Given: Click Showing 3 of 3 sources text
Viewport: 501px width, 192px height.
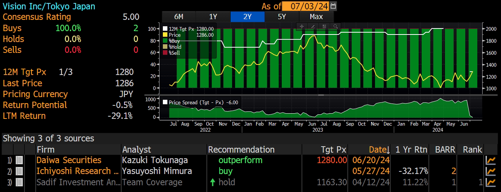Looking at the screenshot, I should click(x=49, y=138).
